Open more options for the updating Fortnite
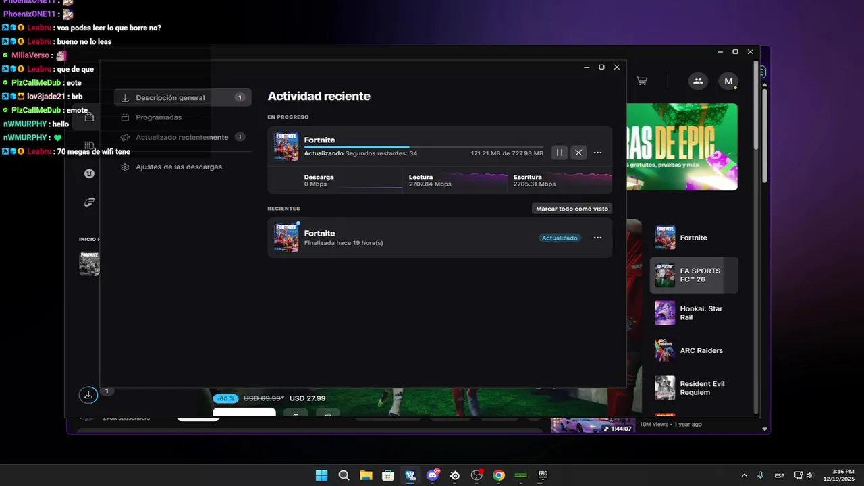 (x=597, y=153)
